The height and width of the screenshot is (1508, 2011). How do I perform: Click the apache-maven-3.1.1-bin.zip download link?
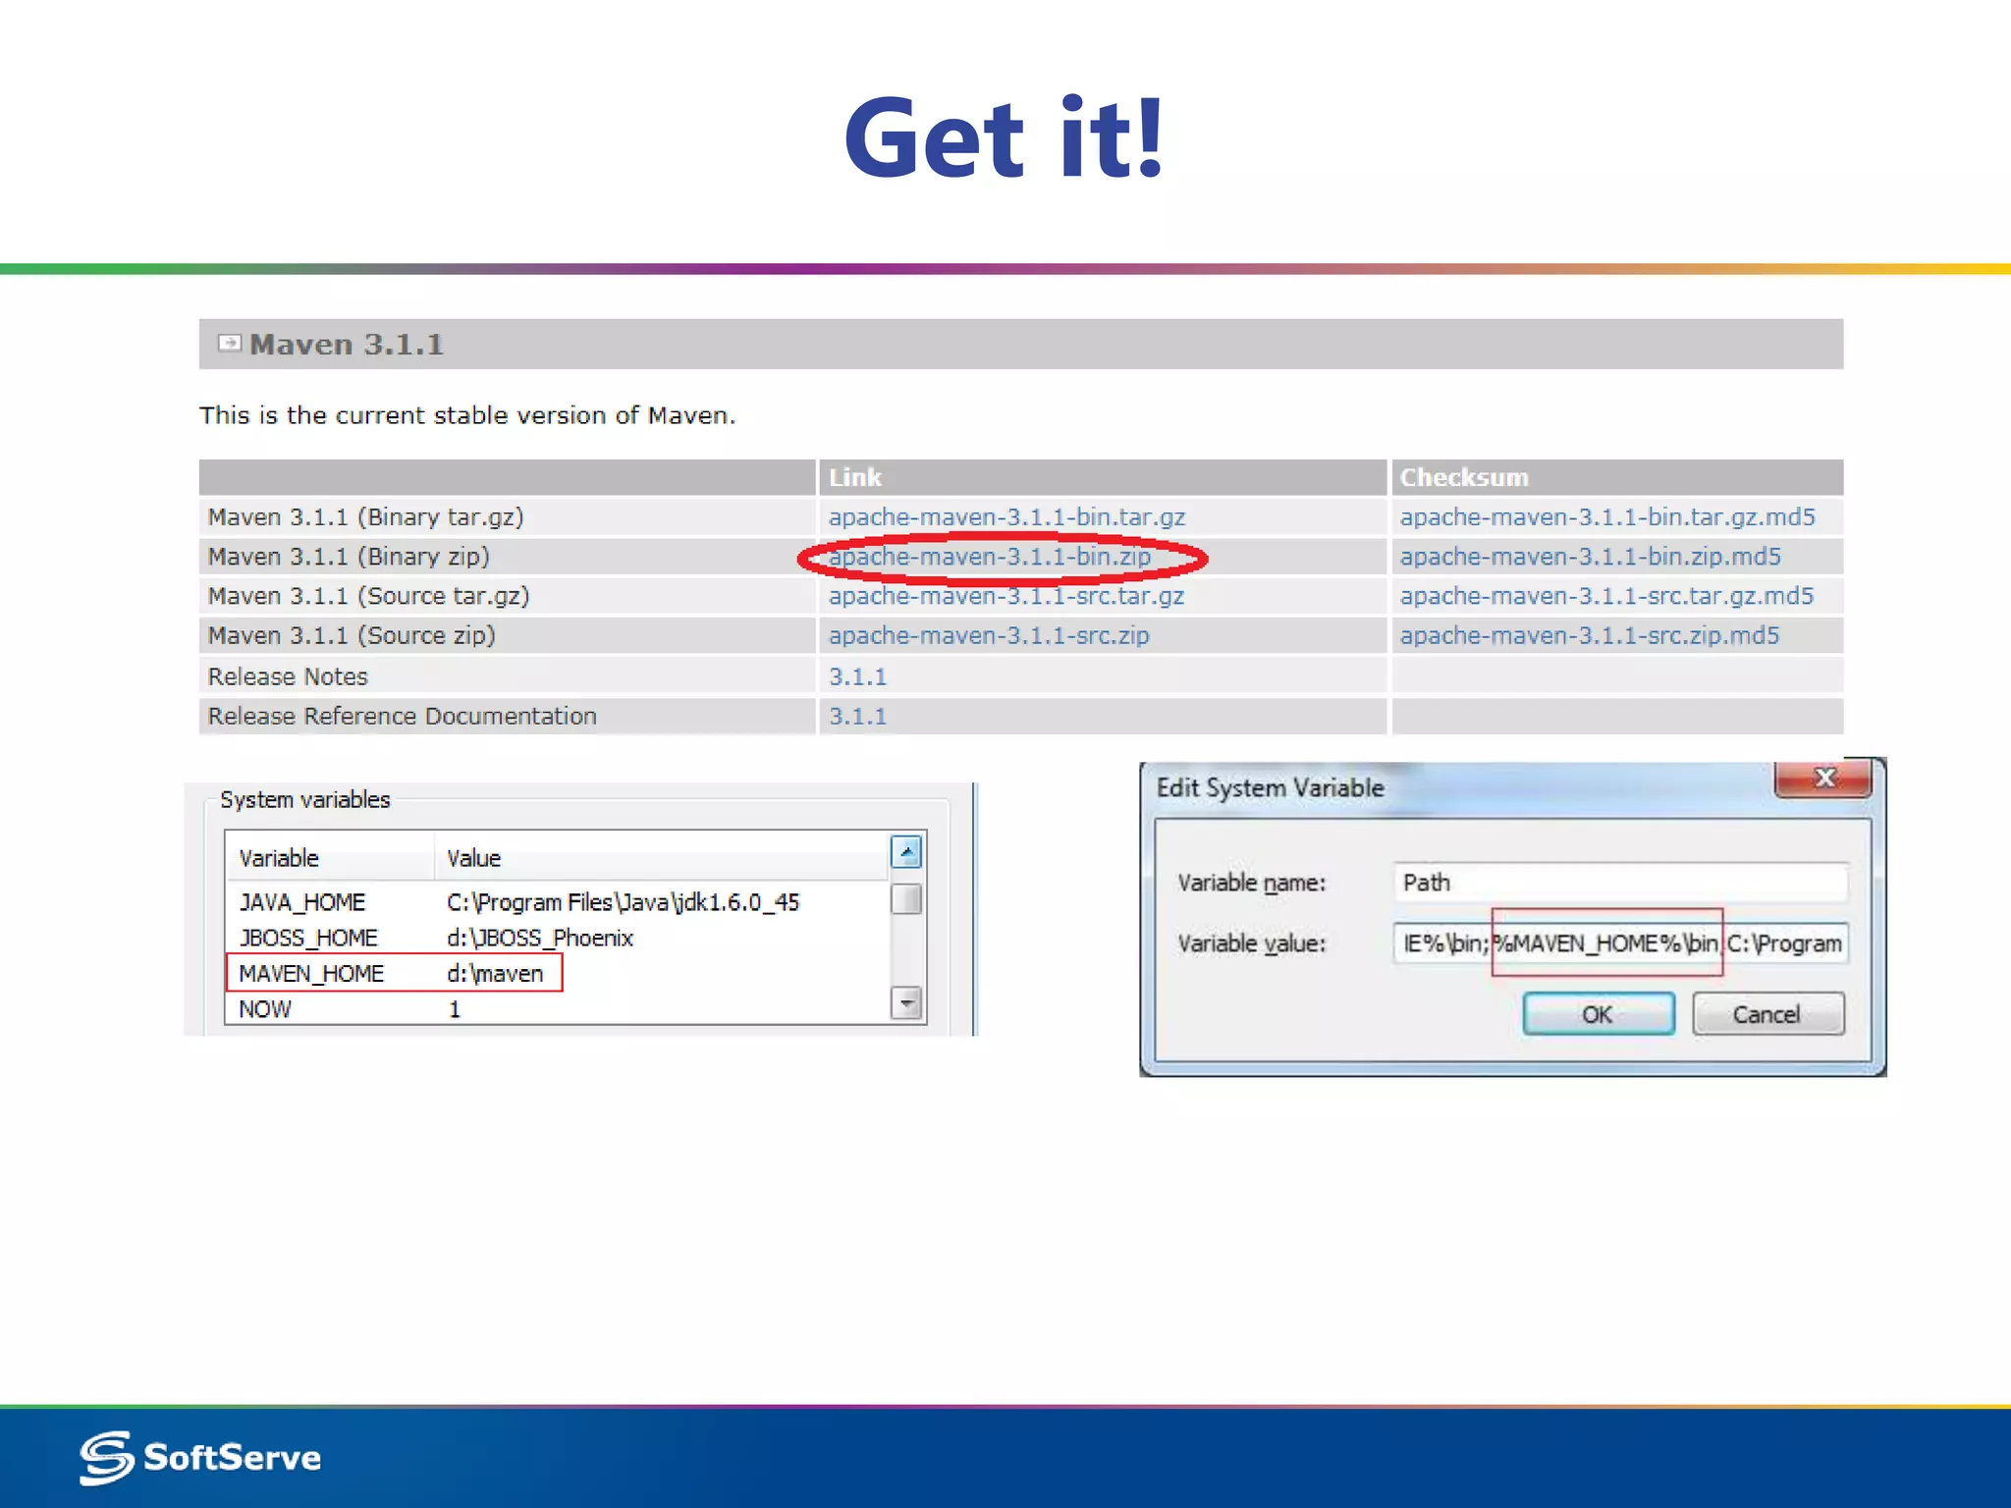pos(989,557)
